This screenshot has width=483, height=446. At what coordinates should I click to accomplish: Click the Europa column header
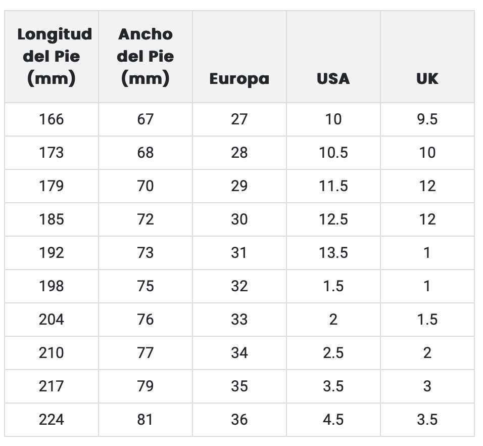coord(239,79)
